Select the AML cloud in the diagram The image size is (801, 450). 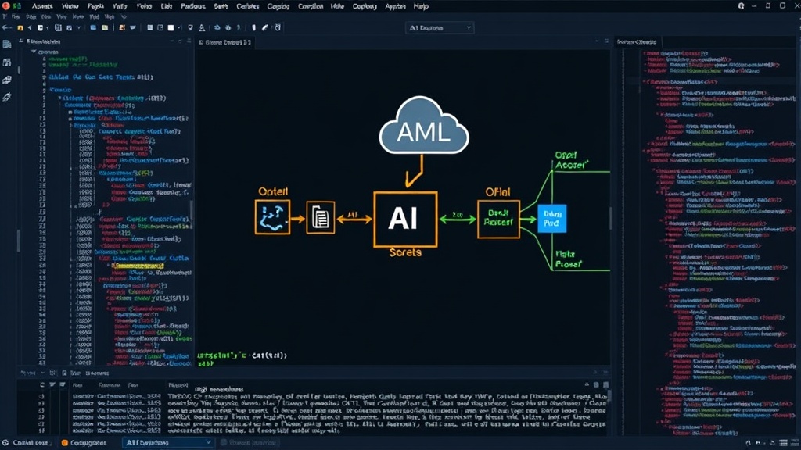pos(423,126)
